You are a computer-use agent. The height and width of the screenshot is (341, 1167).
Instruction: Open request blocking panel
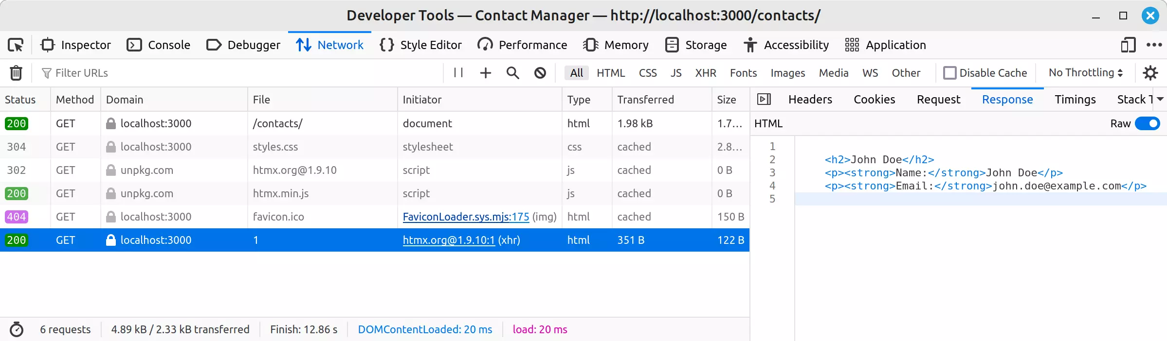540,73
